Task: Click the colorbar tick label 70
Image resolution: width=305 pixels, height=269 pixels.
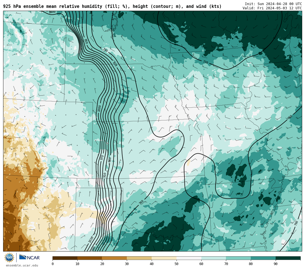Action: pos(226,264)
